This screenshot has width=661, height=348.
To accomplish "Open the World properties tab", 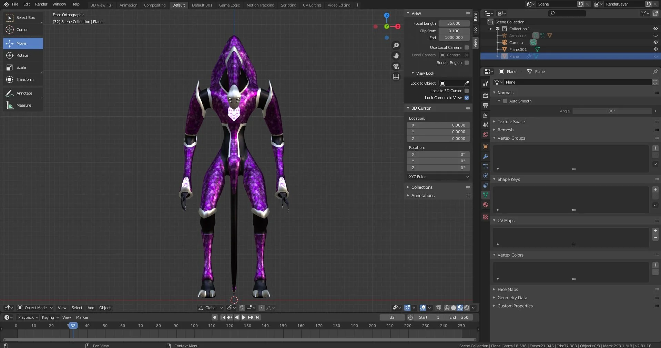I will tap(486, 134).
